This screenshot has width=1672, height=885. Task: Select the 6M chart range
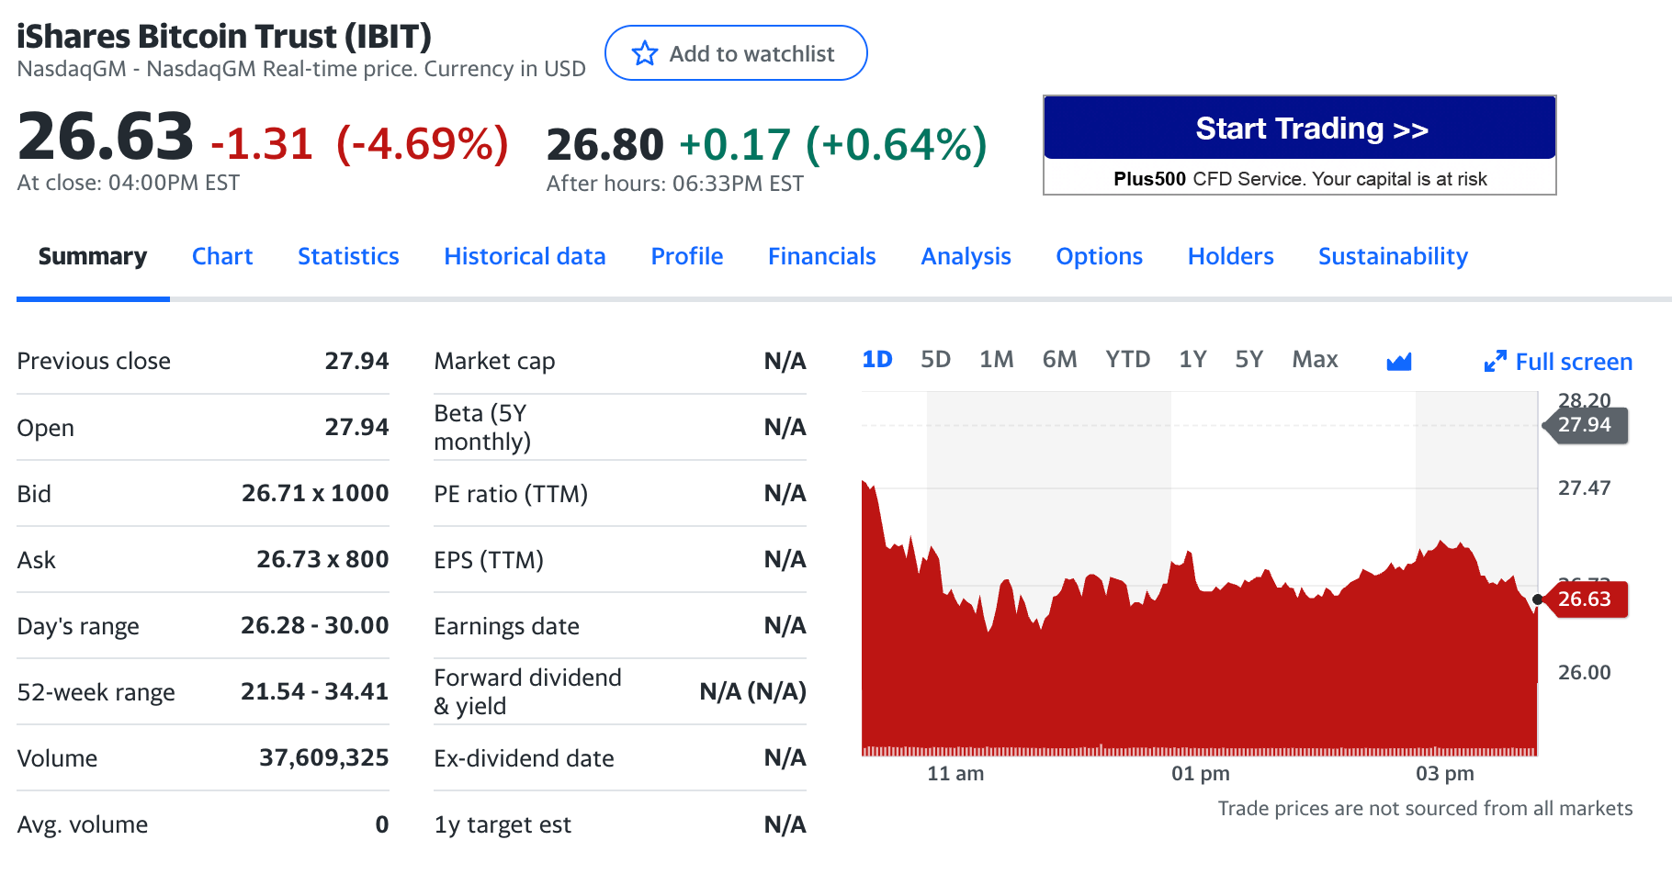click(x=1059, y=359)
